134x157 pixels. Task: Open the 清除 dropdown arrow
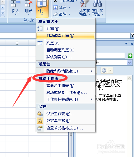pyautogui.click(x=69, y=14)
